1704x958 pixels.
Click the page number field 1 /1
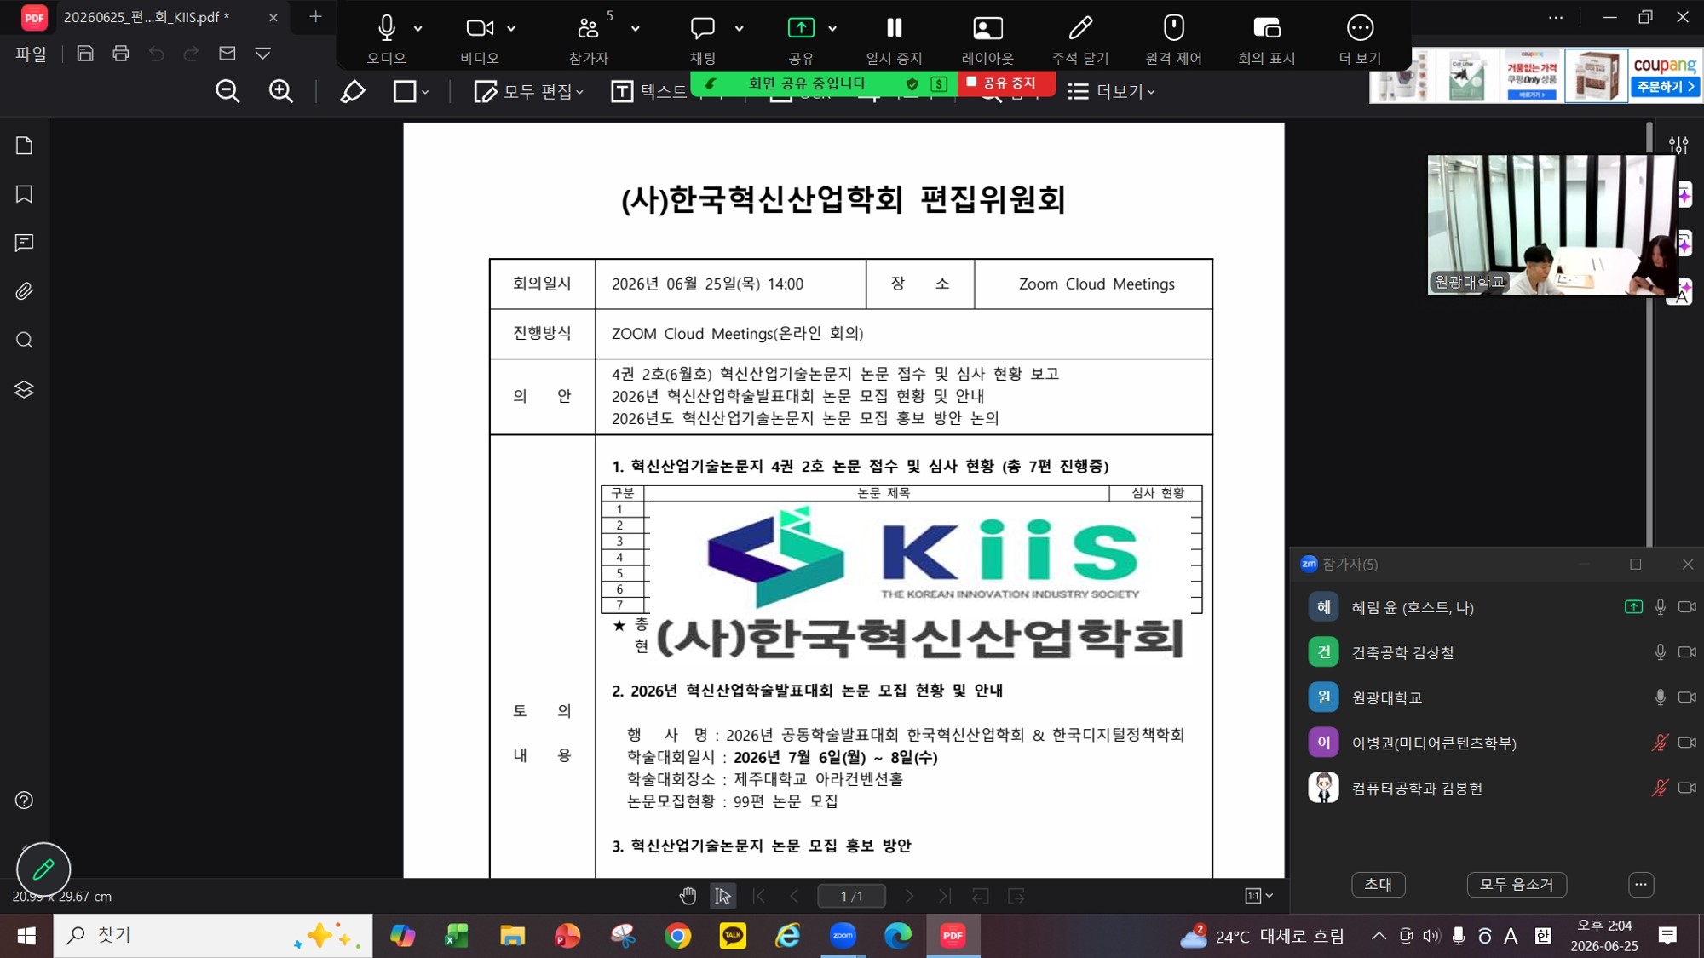851,896
